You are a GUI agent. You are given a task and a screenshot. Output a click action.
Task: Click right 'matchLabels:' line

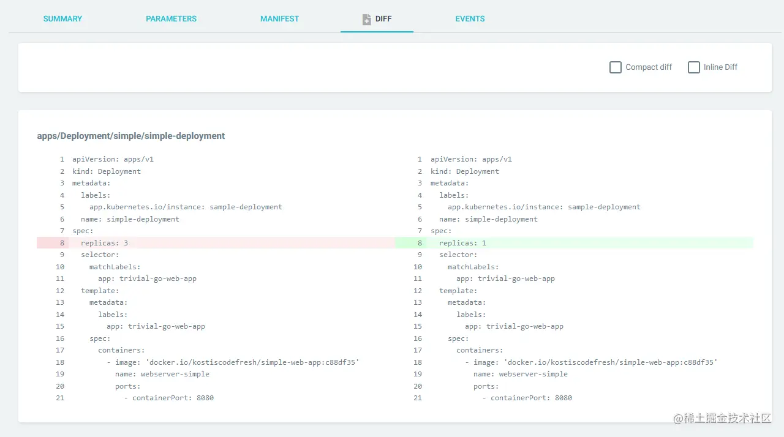(473, 267)
